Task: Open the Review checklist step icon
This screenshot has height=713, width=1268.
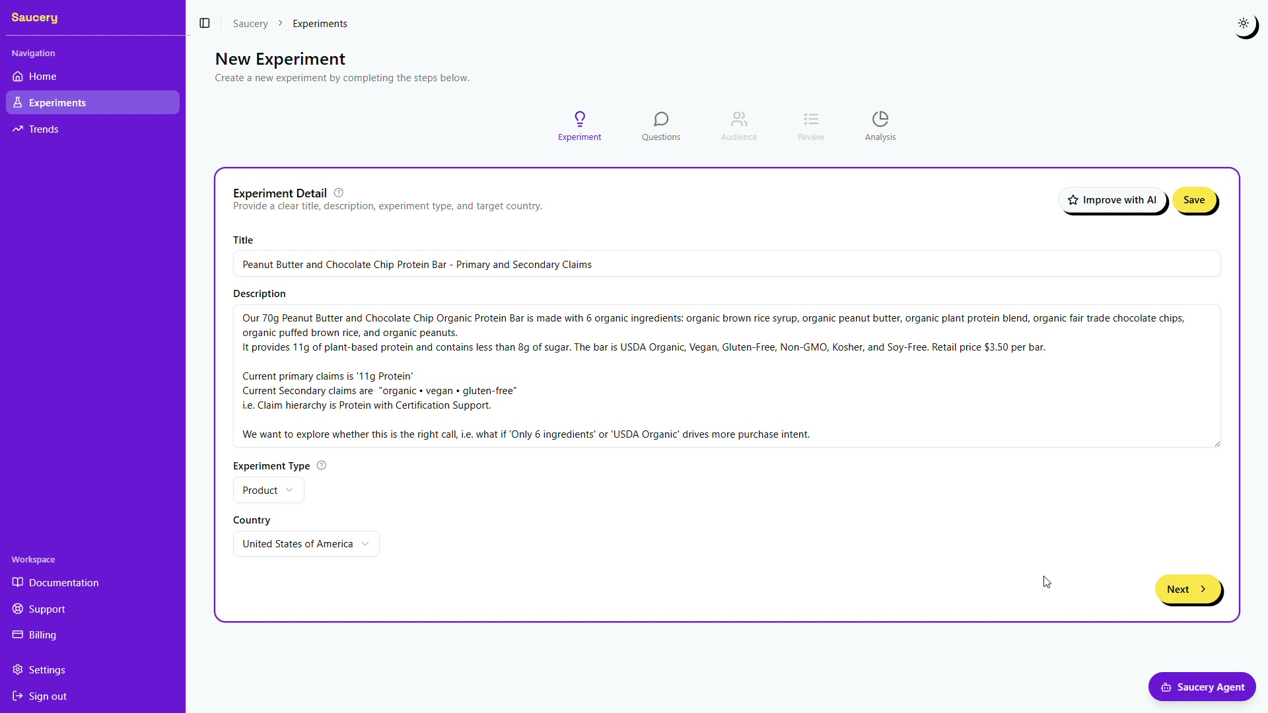Action: click(x=810, y=119)
